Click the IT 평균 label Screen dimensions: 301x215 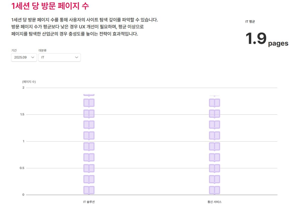tap(250, 22)
